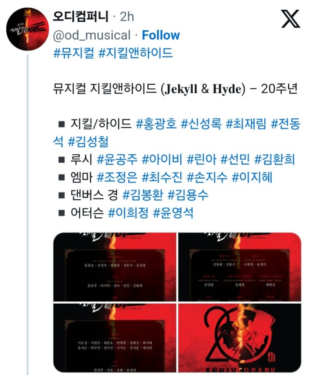Open the #뮤지컬 hashtag
Viewport: 312px width, 375px height.
click(73, 53)
